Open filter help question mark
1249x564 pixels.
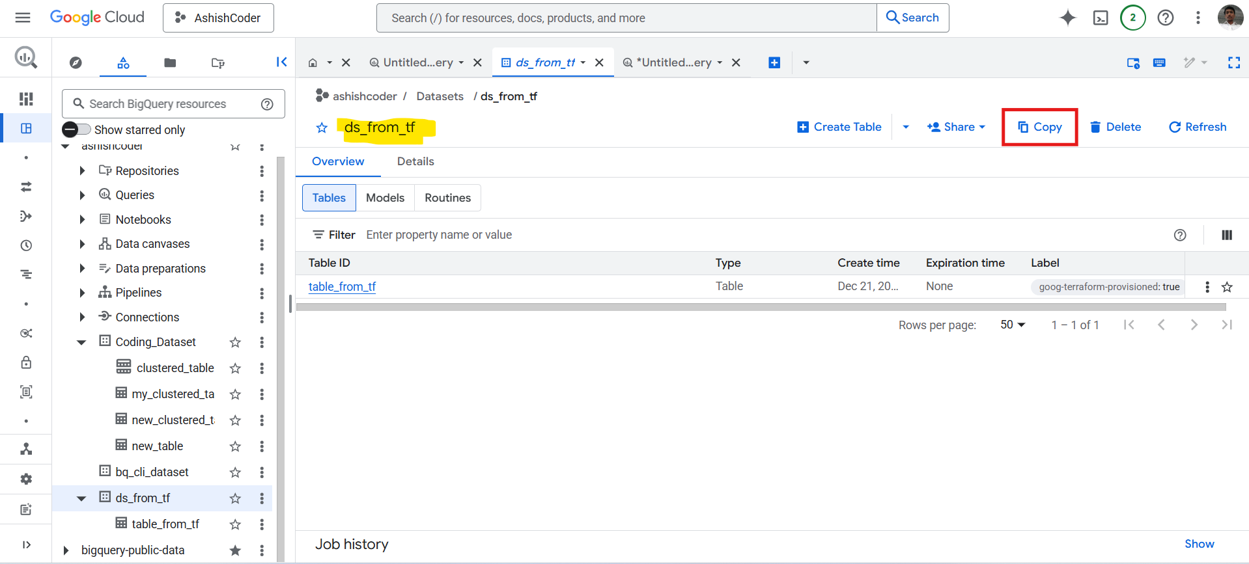(x=1180, y=235)
